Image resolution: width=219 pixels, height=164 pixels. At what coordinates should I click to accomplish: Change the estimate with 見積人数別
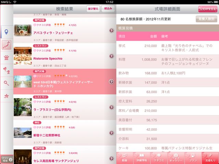pos(206,19)
